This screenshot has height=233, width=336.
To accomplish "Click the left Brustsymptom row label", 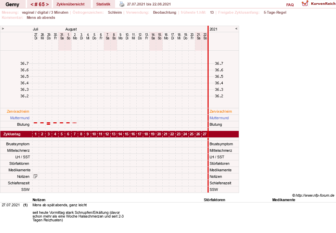I will [18, 144].
